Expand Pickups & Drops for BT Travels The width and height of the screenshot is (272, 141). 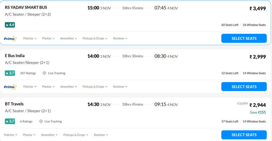pos(76,135)
